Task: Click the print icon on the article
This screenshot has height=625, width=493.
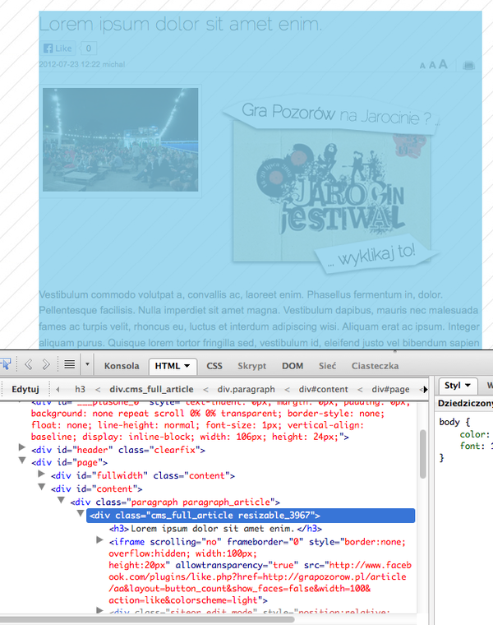Action: (468, 65)
